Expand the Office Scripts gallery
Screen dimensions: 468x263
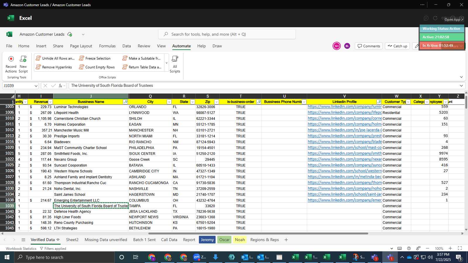point(166,63)
